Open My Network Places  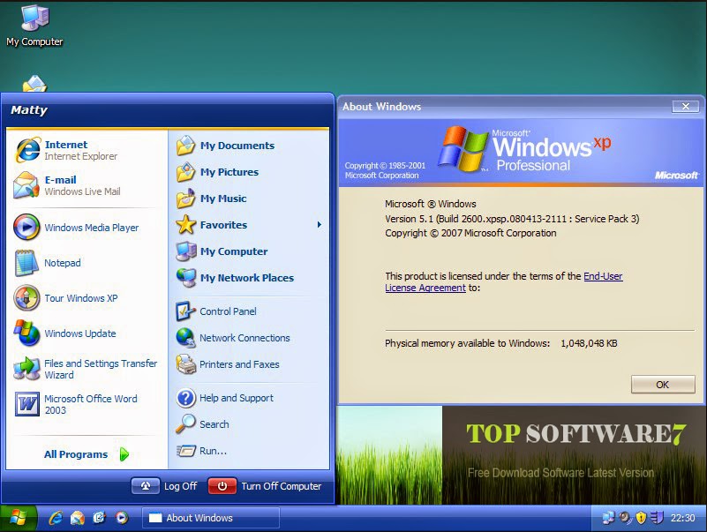[x=245, y=278]
